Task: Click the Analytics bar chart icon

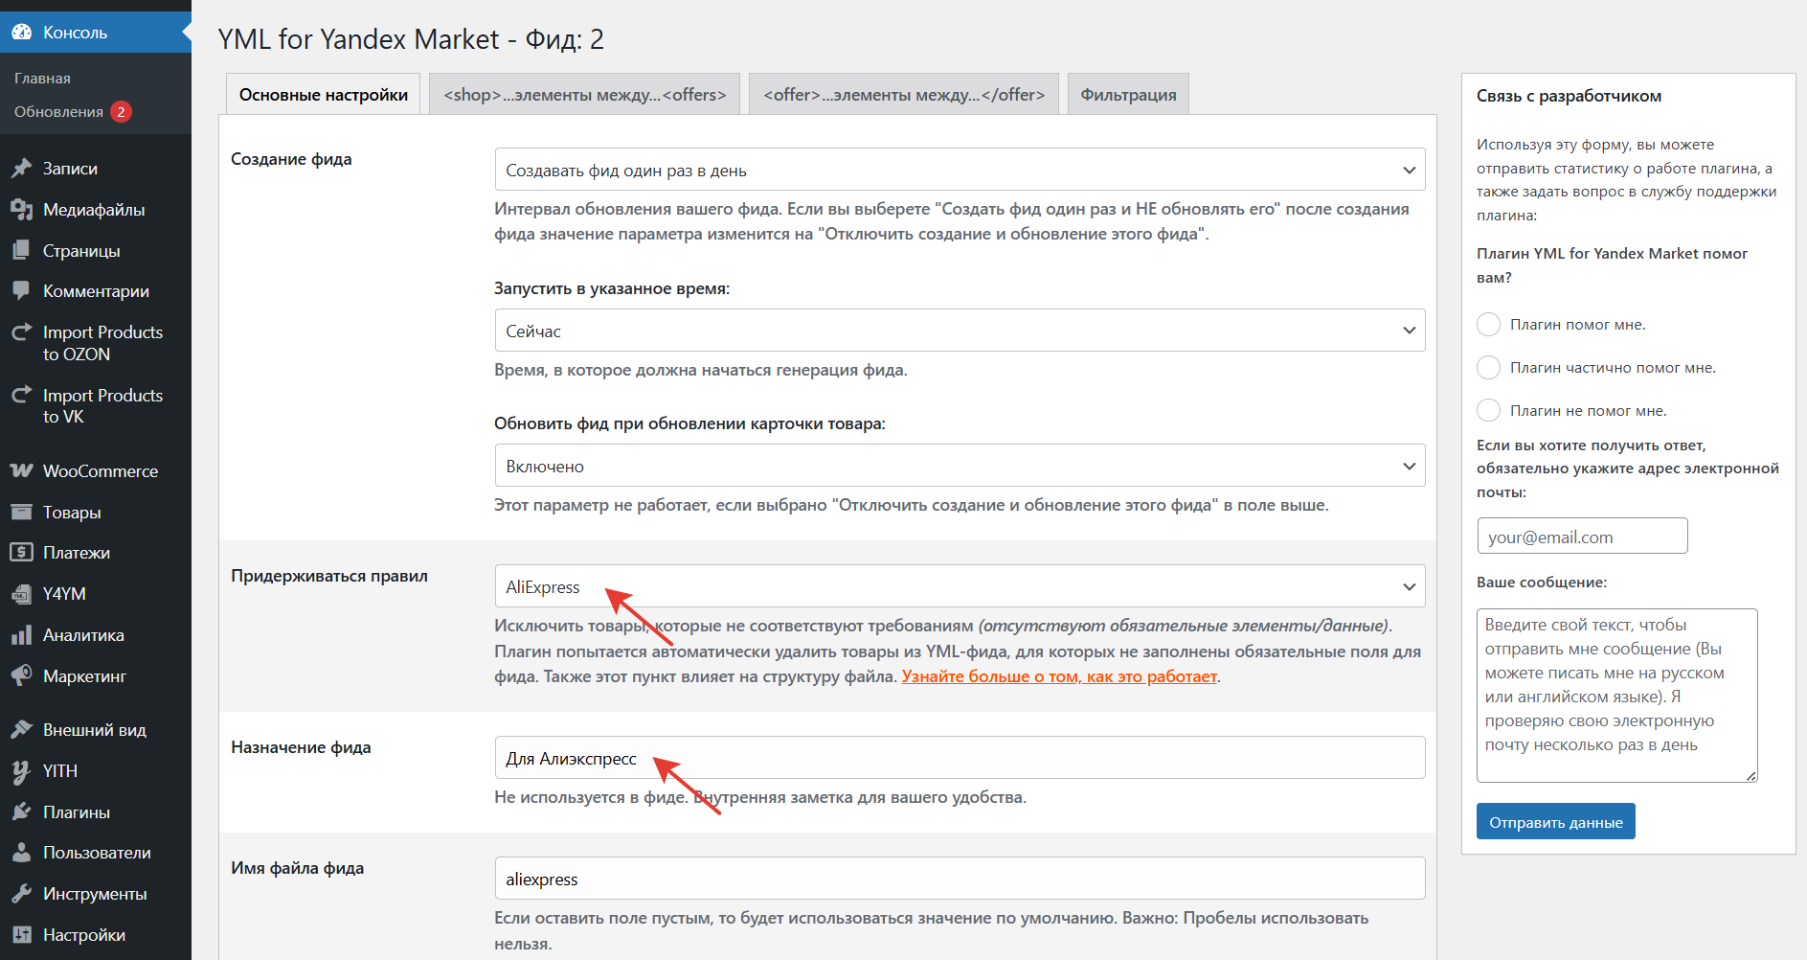Action: pyautogui.click(x=21, y=635)
